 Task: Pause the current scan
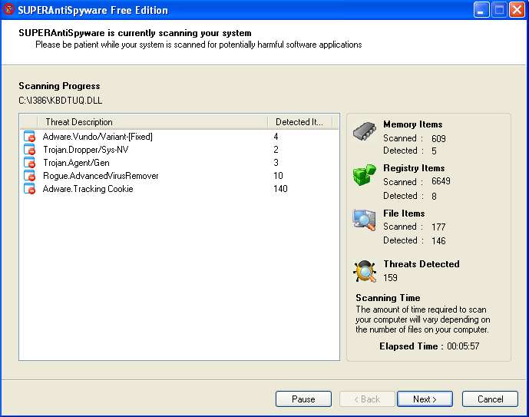tap(303, 399)
